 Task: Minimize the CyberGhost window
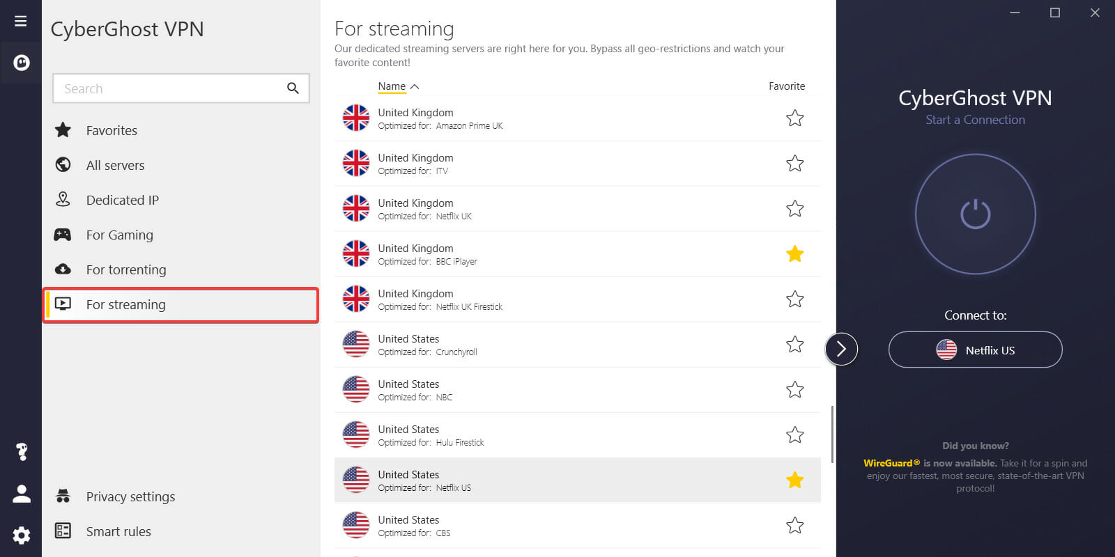[x=1015, y=13]
